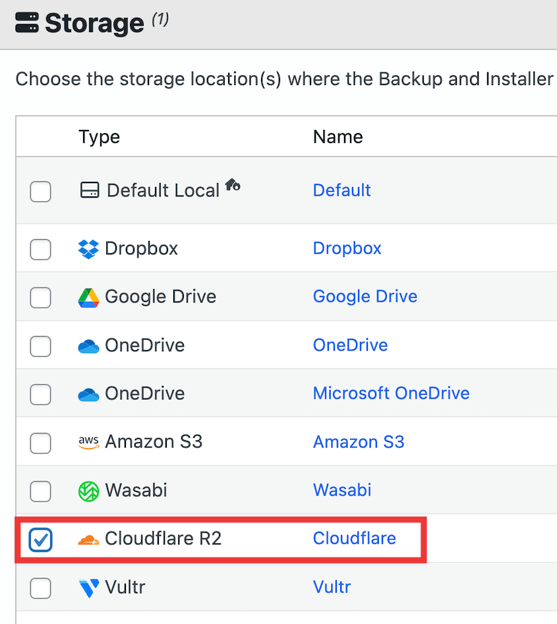
Task: Open the Cloudflare name link
Action: 355,538
